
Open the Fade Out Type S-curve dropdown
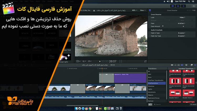tap(182, 36)
